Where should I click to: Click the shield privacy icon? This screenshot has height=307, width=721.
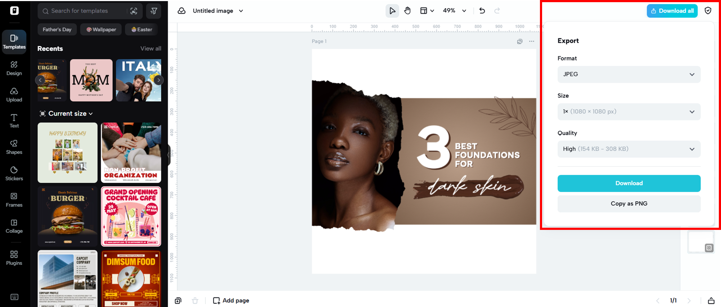(708, 11)
